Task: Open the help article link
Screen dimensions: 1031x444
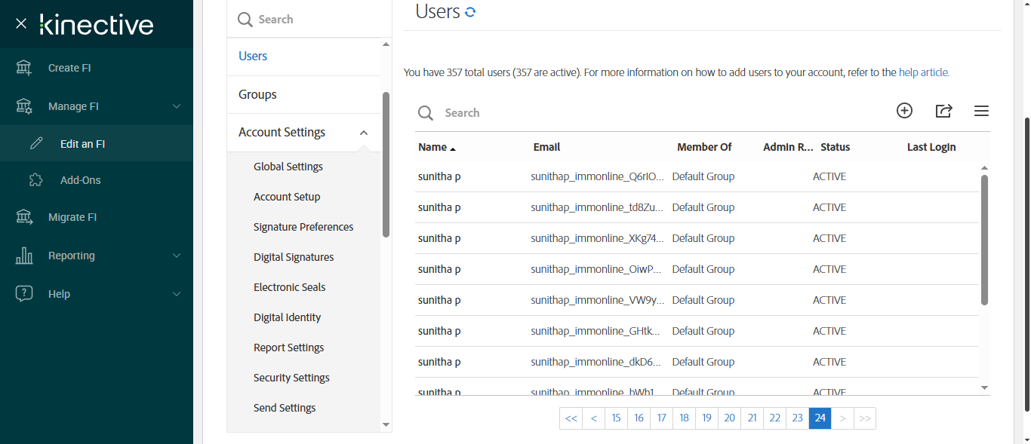Action: 924,72
